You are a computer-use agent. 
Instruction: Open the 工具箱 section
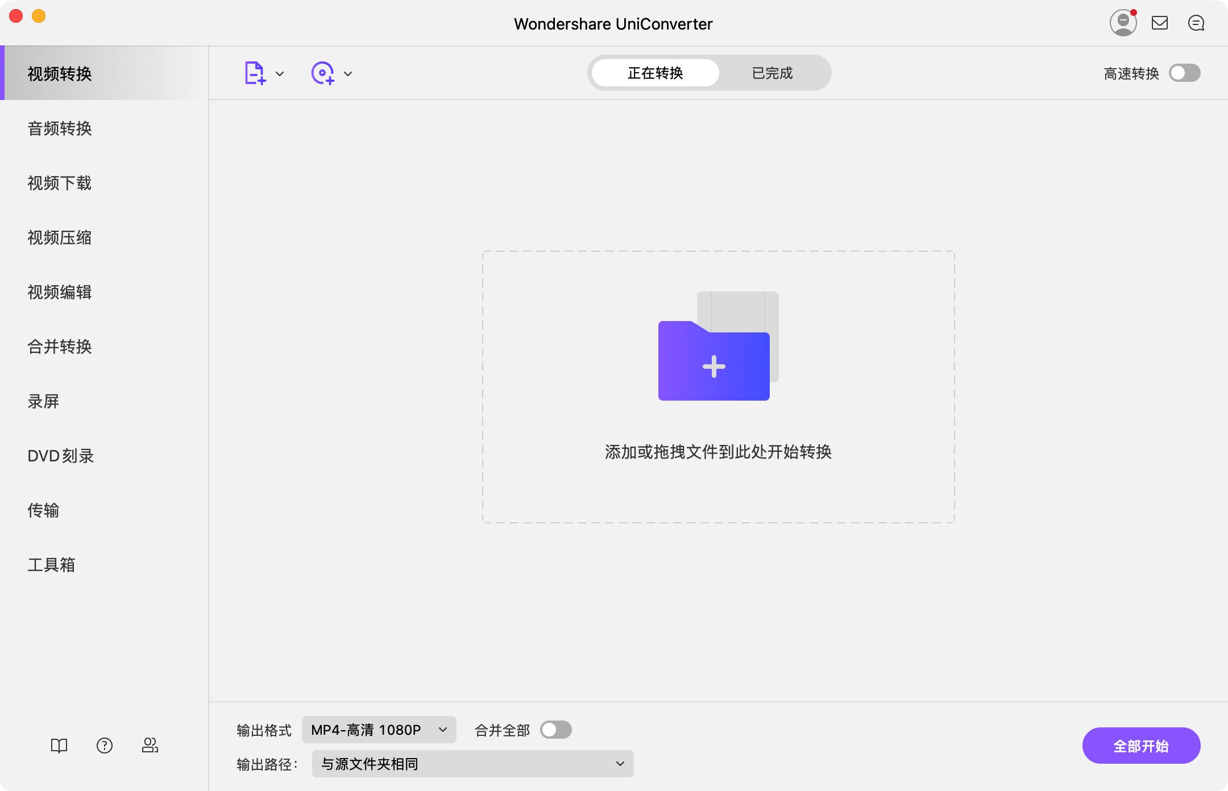click(x=52, y=564)
